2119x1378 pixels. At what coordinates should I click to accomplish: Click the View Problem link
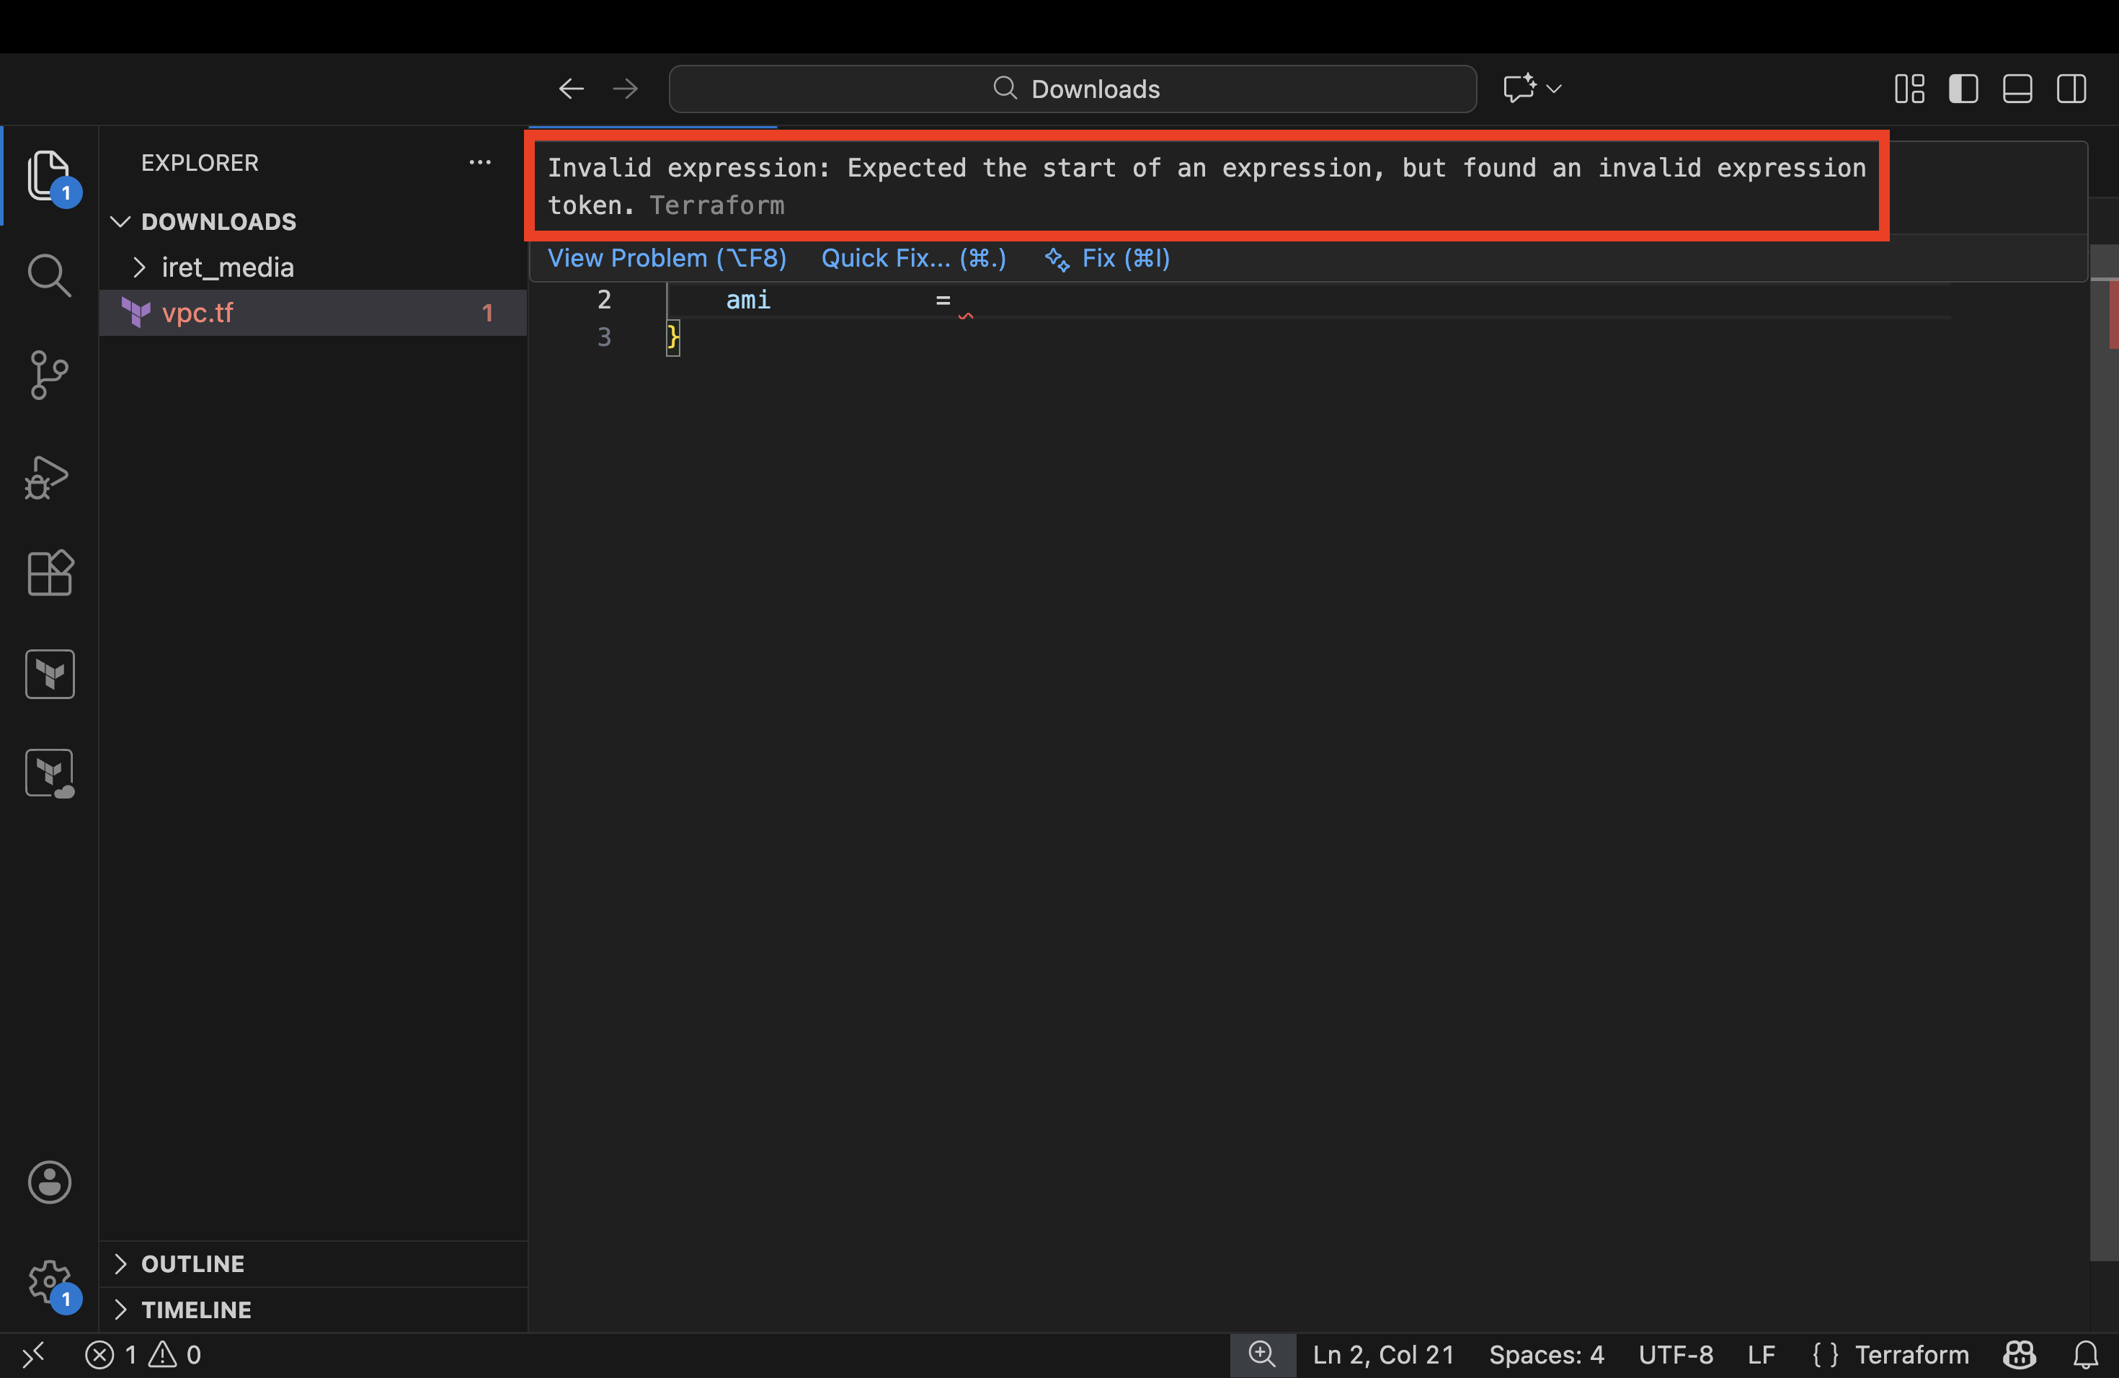[x=667, y=258]
